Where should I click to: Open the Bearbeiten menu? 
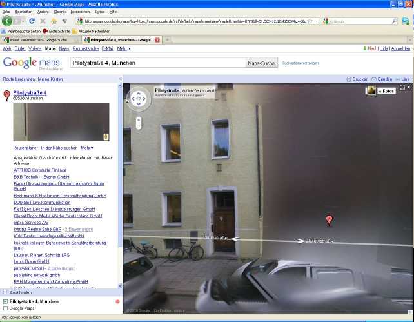point(24,12)
